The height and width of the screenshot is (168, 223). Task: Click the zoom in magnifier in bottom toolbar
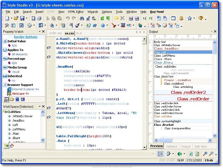point(205,154)
